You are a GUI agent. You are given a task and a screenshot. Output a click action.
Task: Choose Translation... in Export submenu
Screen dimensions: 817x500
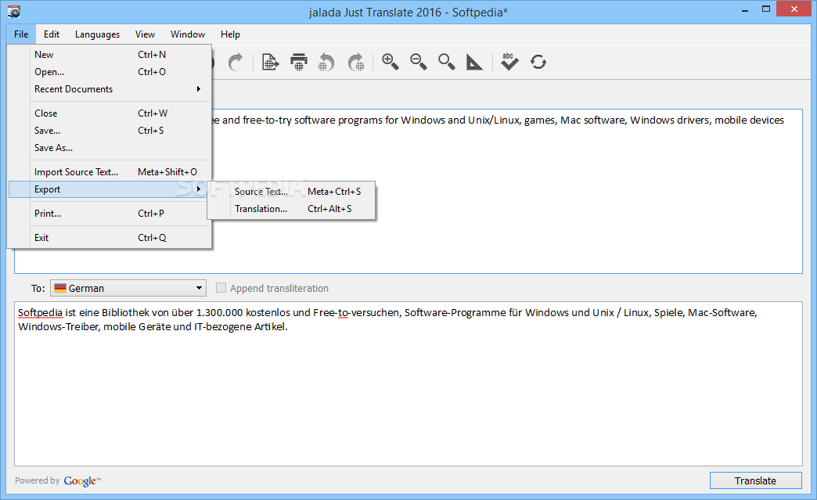291,209
